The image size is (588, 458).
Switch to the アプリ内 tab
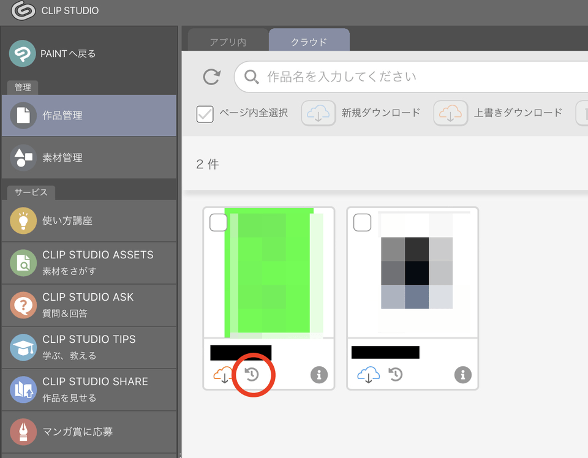[228, 40]
